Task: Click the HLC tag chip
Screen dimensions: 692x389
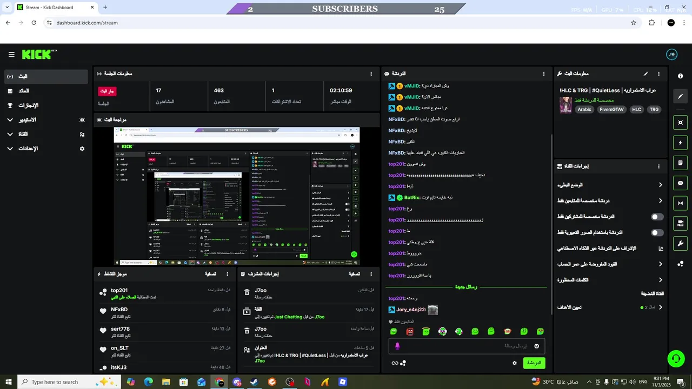Action: 636,109
